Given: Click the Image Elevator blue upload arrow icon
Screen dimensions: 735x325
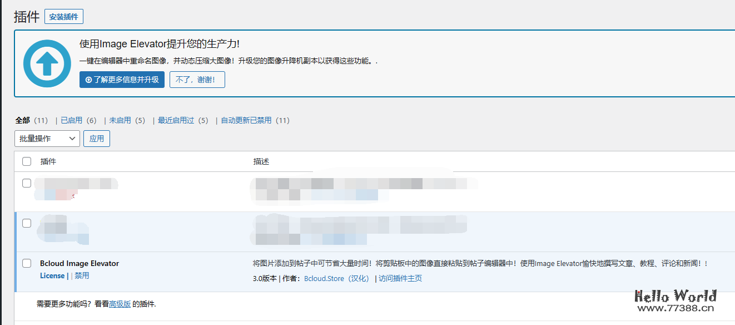Looking at the screenshot, I should pyautogui.click(x=47, y=63).
